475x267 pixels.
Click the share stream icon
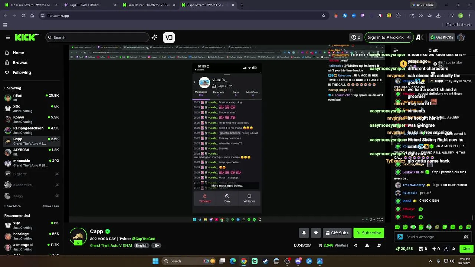click(x=355, y=245)
